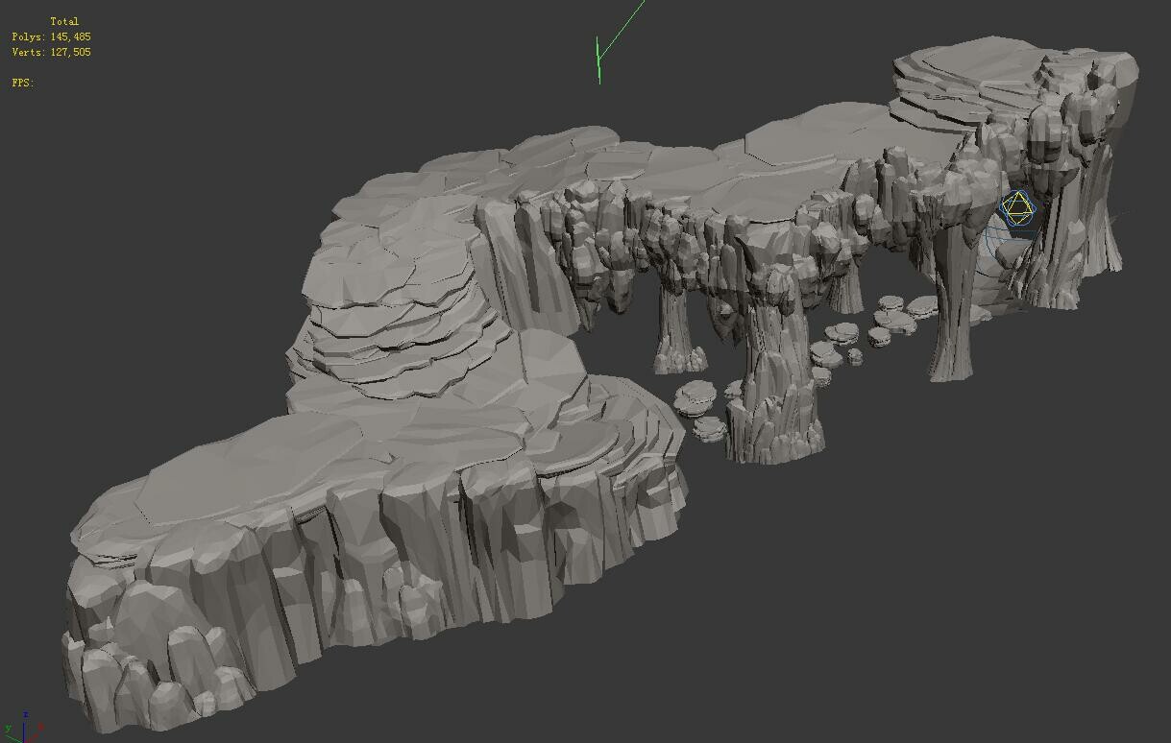Viewport: 1171px width, 743px height.
Task: Click the "Polys: 145,485" statistic
Action: click(52, 36)
